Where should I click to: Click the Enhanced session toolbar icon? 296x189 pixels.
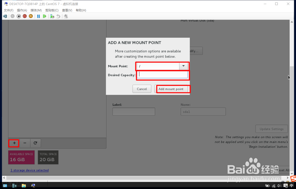[x=66, y=16]
